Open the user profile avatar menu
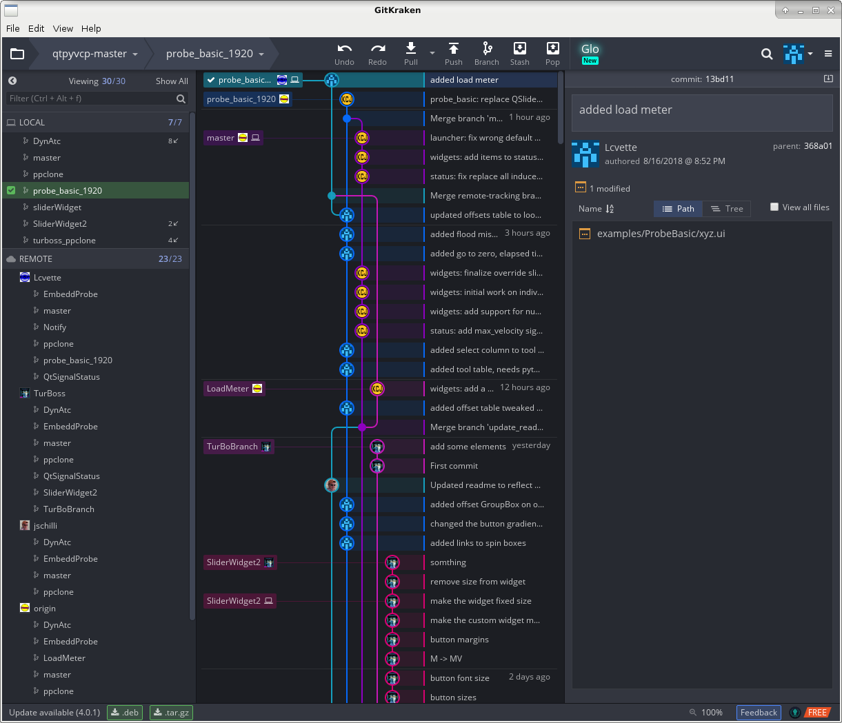The width and height of the screenshot is (842, 723). pyautogui.click(x=794, y=54)
